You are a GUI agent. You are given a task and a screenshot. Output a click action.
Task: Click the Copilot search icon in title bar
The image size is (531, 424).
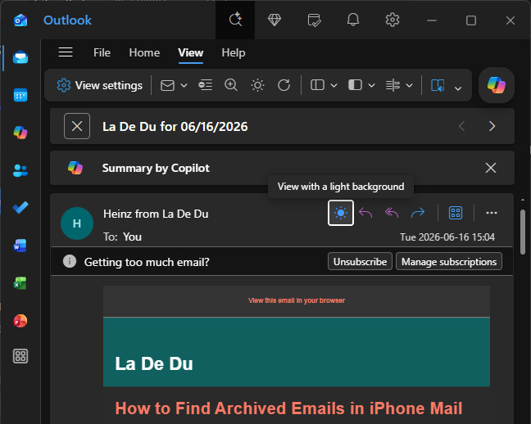tap(235, 20)
